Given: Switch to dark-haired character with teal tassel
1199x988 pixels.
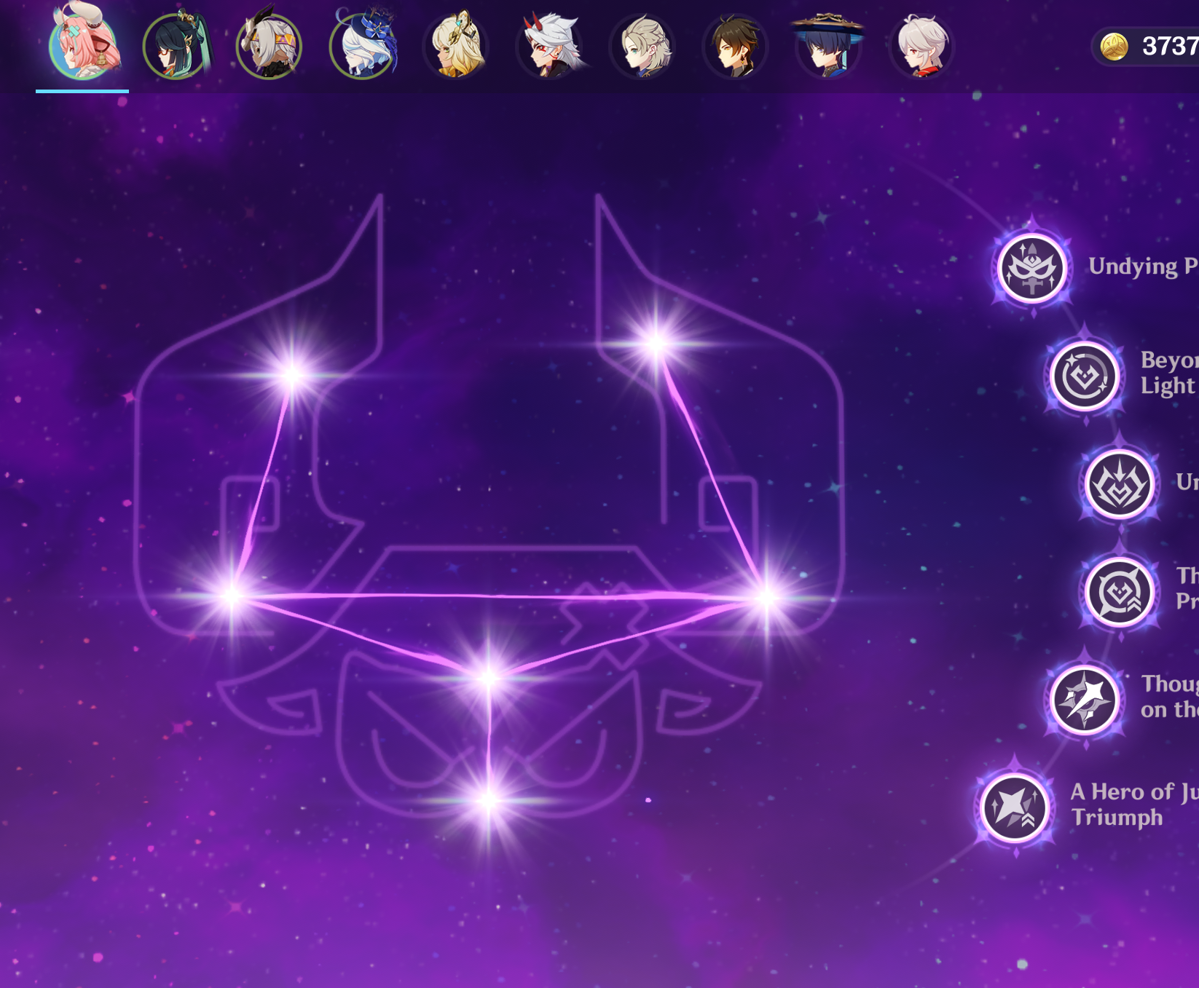Looking at the screenshot, I should click(176, 45).
